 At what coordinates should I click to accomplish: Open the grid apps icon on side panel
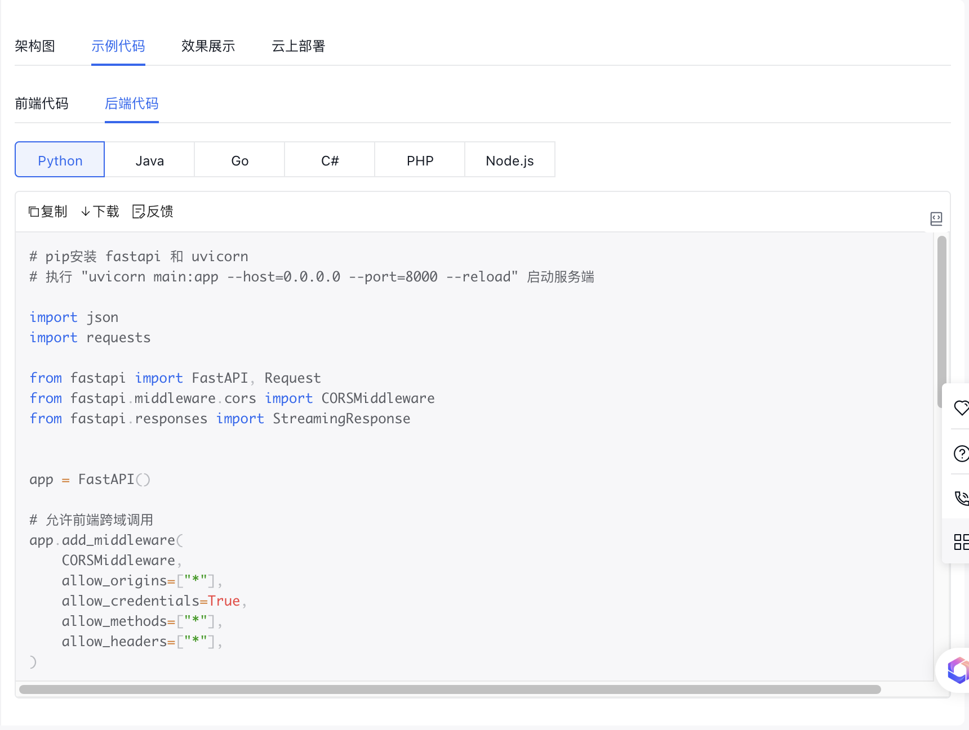click(x=961, y=542)
